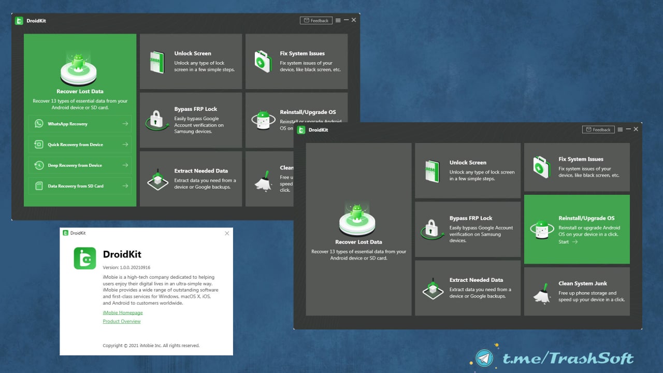Click version text 1.0.0.20210916 in About dialog
This screenshot has height=373, width=663.
[126, 268]
